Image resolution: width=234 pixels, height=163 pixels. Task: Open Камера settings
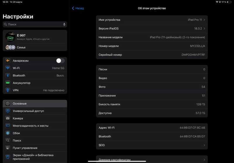click(x=35, y=118)
